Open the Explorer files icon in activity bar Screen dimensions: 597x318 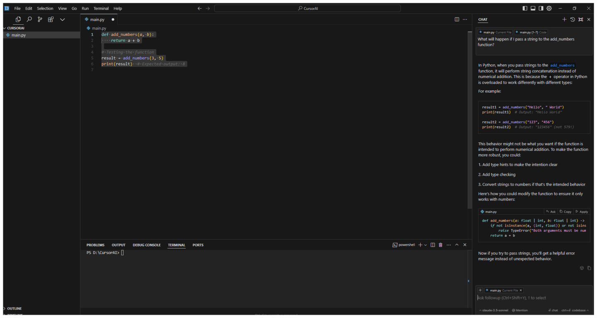click(x=18, y=19)
